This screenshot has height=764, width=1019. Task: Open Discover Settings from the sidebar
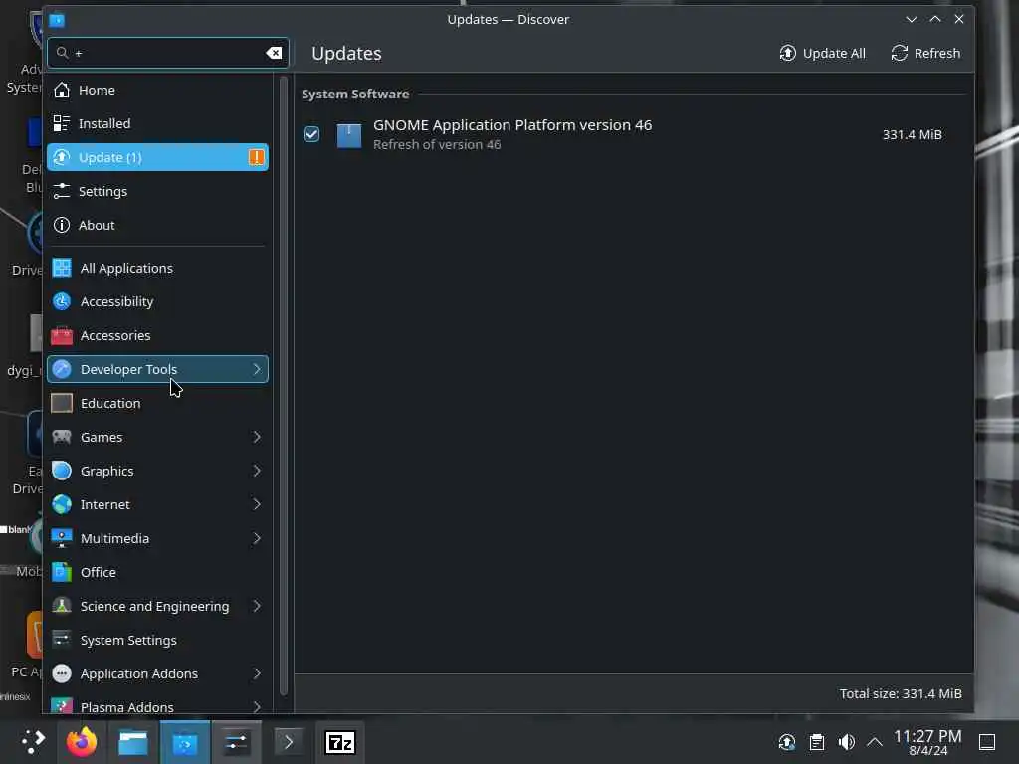pos(157,191)
